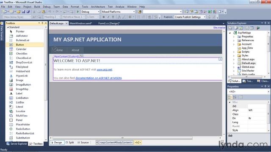Select Default.aspx in Solution Explorer
Image resolution: width=271 pixels, height=152 pixels.
[249, 63]
